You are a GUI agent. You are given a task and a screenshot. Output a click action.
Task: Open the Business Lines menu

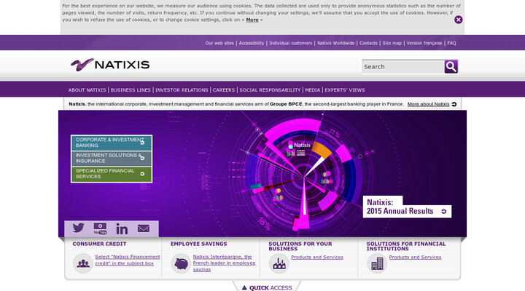coord(131,90)
